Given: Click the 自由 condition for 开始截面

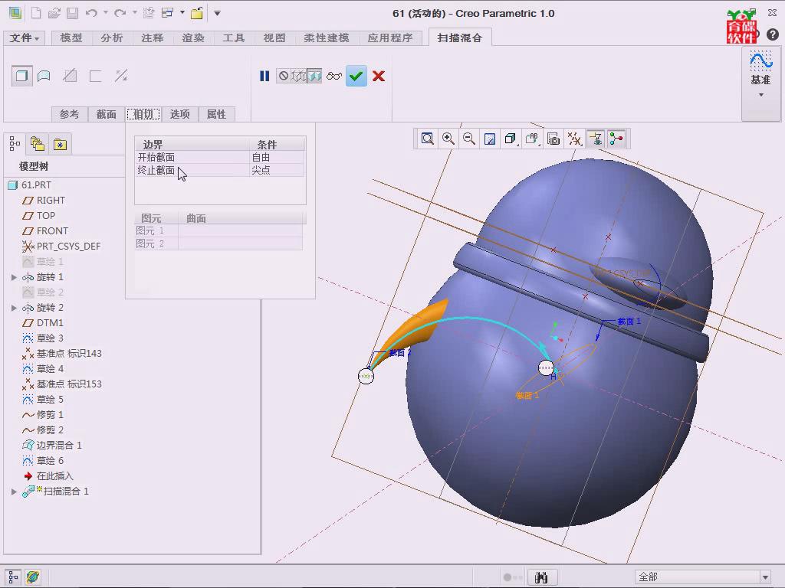Looking at the screenshot, I should pyautogui.click(x=277, y=158).
